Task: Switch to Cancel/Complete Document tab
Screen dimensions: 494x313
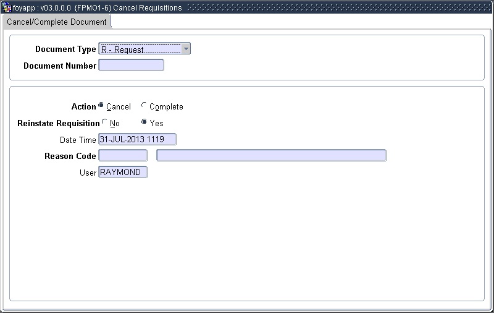Action: (57, 22)
